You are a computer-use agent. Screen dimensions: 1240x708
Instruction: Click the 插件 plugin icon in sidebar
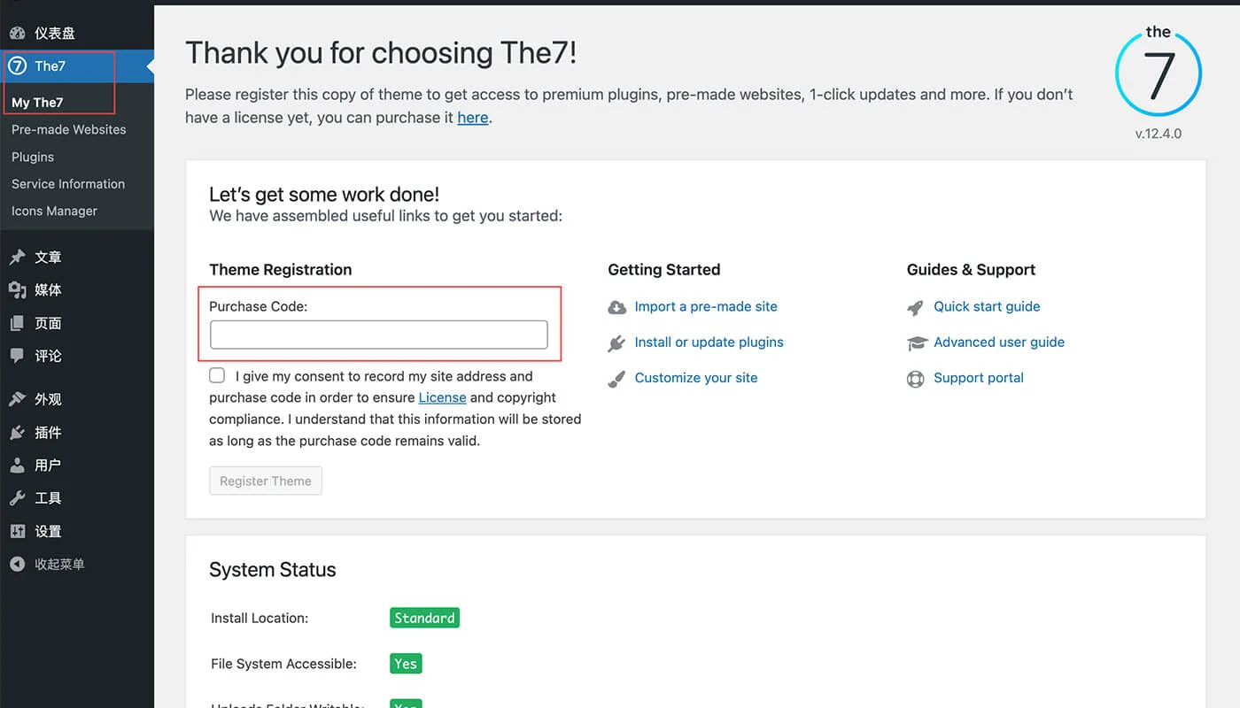[17, 433]
